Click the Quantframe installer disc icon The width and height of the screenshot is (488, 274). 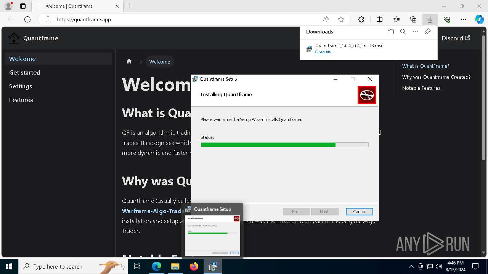click(x=367, y=95)
